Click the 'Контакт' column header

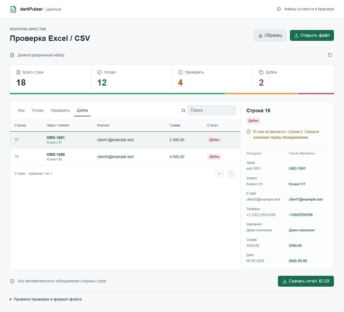104,125
